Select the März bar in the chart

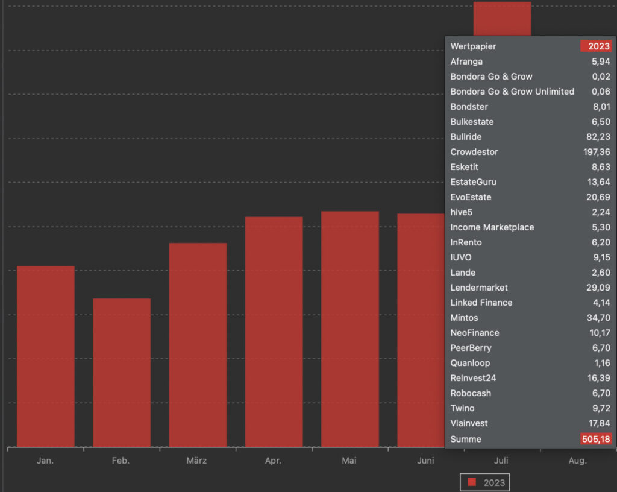pyautogui.click(x=198, y=345)
